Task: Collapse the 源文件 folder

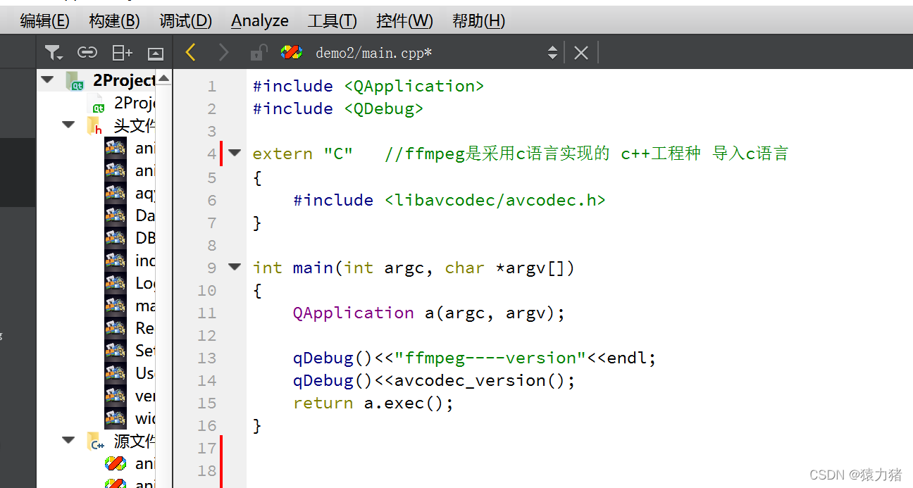Action: point(68,440)
